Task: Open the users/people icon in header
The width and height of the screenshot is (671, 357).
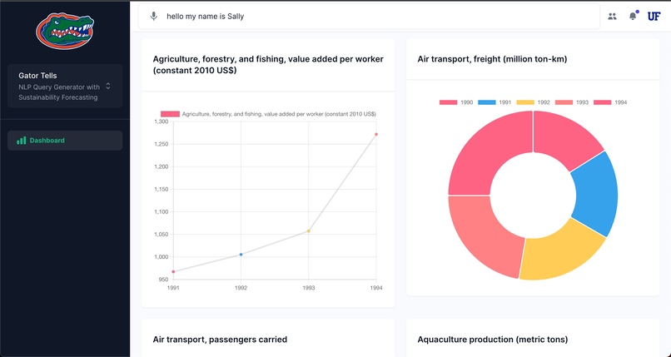Action: [x=612, y=16]
